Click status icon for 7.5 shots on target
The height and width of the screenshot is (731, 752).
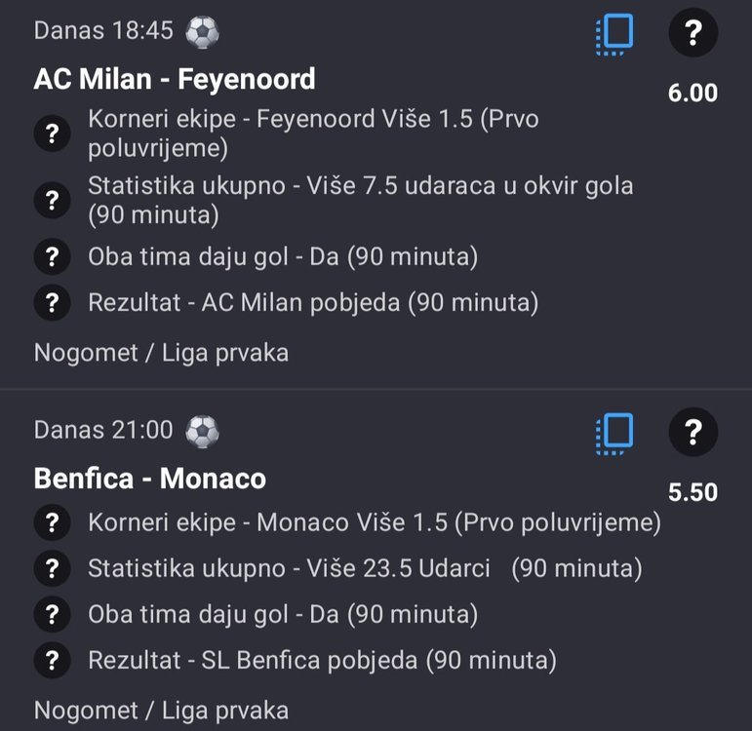52,200
